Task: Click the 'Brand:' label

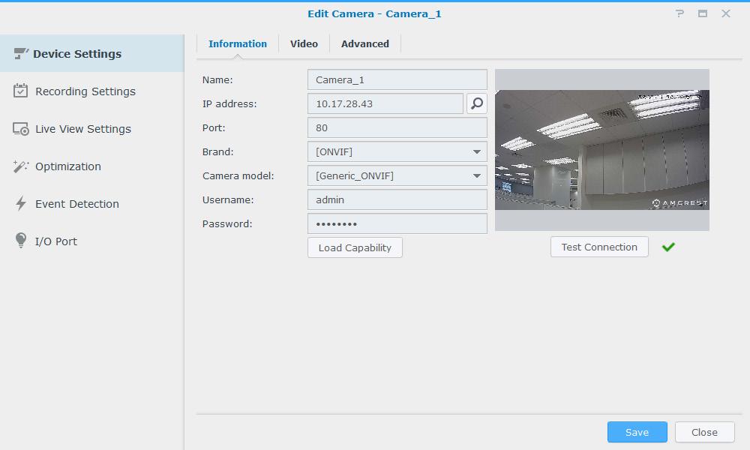Action: click(x=218, y=151)
